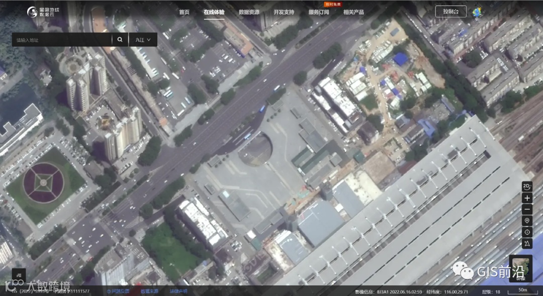Zoom out with the minus button
The width and height of the screenshot is (543, 296).
pyautogui.click(x=527, y=210)
